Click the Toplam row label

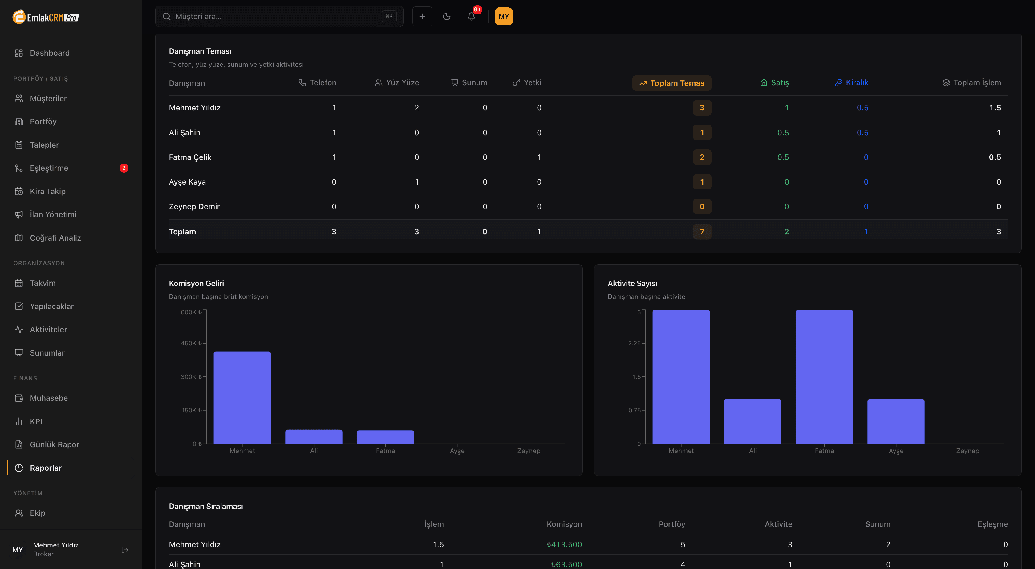[182, 232]
